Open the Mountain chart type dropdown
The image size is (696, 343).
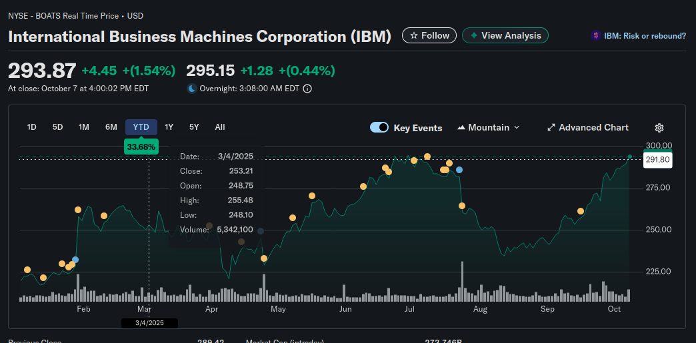(x=489, y=128)
